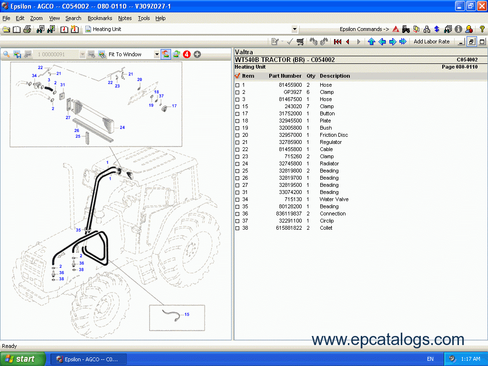The height and width of the screenshot is (366, 488).
Task: Click the EN language indicator in the taskbar
Action: (430, 359)
